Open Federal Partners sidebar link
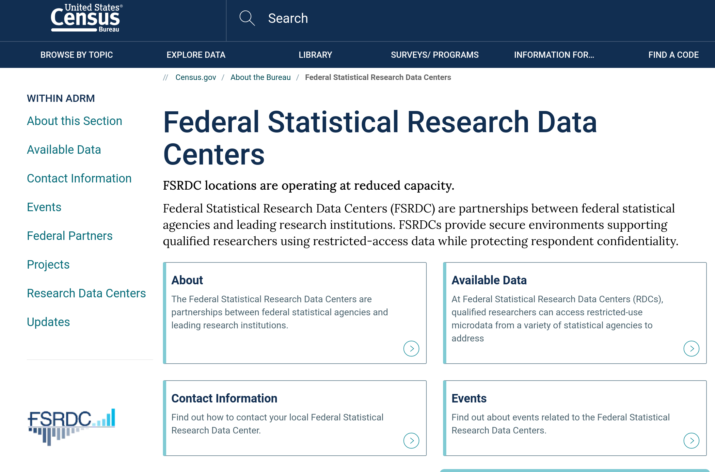The image size is (715, 472). 70,236
